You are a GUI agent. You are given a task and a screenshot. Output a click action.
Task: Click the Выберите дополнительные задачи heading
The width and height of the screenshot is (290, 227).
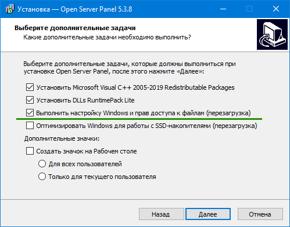click(x=75, y=28)
